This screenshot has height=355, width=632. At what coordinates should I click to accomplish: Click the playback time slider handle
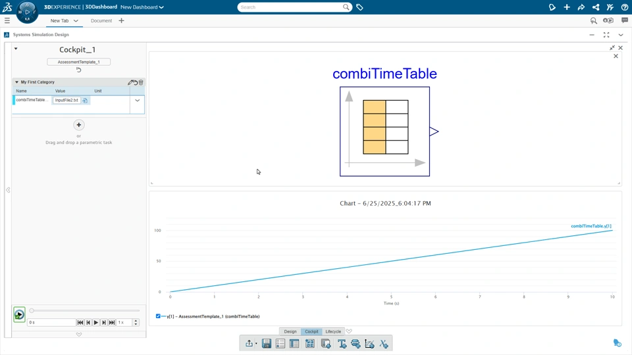tap(32, 311)
